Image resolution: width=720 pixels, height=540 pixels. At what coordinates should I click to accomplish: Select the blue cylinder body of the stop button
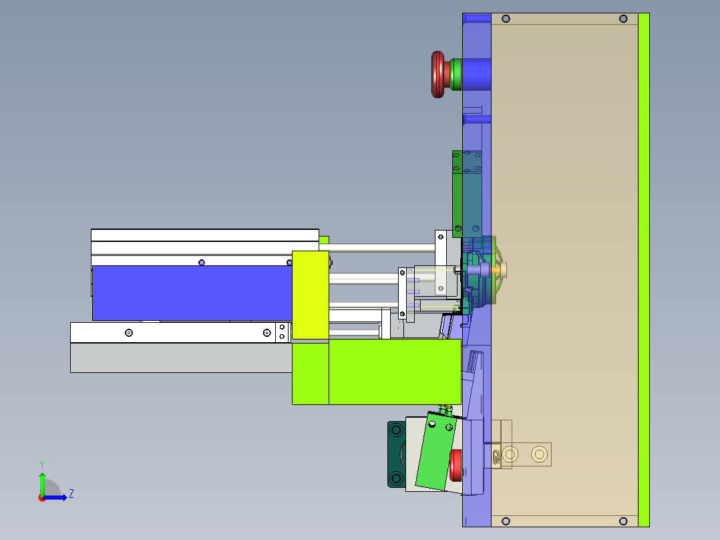point(477,74)
